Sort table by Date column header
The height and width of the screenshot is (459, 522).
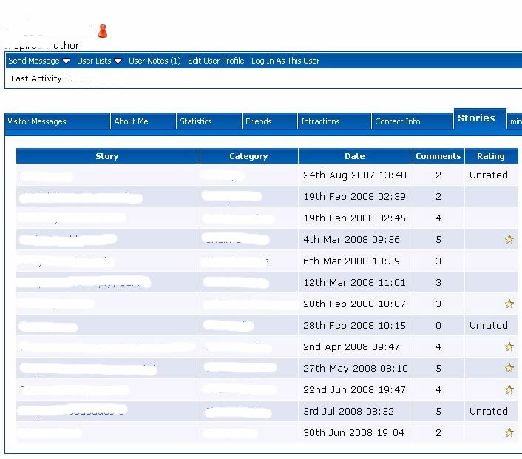pos(355,156)
